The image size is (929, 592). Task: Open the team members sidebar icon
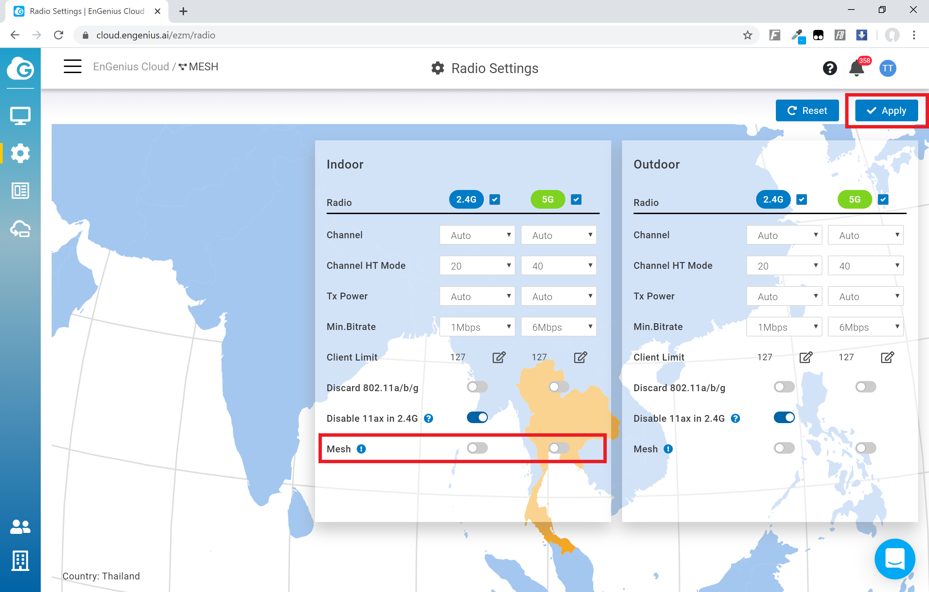(20, 526)
